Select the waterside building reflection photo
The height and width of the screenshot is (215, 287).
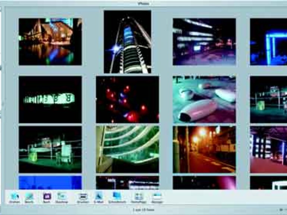[x=50, y=42]
